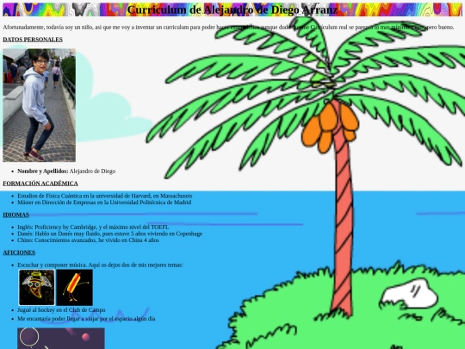The height and width of the screenshot is (349, 465).
Task: Click the 'IDIOMAS' heading
Action: click(16, 215)
